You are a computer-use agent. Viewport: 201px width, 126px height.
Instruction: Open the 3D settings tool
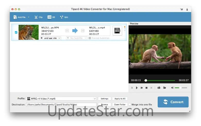(51, 17)
